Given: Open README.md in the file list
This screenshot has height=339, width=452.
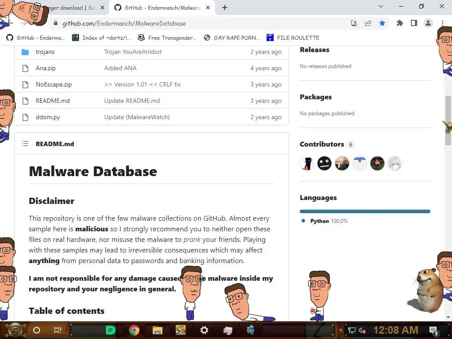Looking at the screenshot, I should pyautogui.click(x=53, y=101).
